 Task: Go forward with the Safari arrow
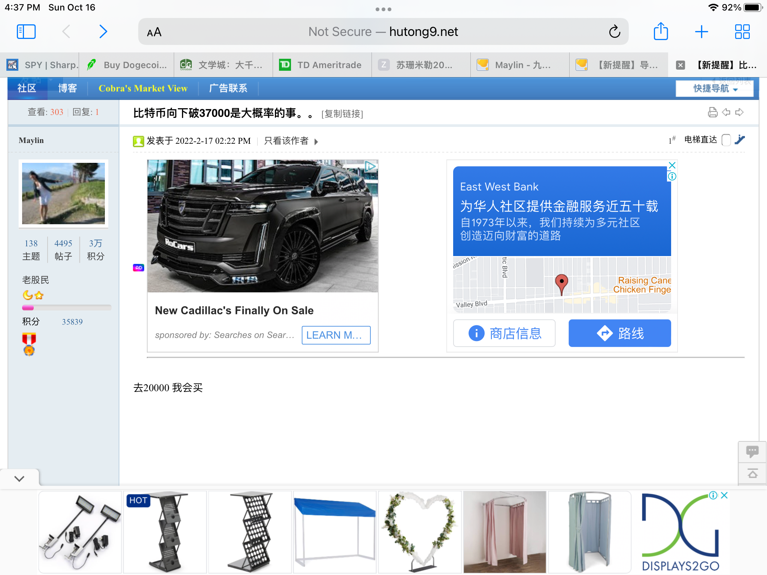pos(103,31)
